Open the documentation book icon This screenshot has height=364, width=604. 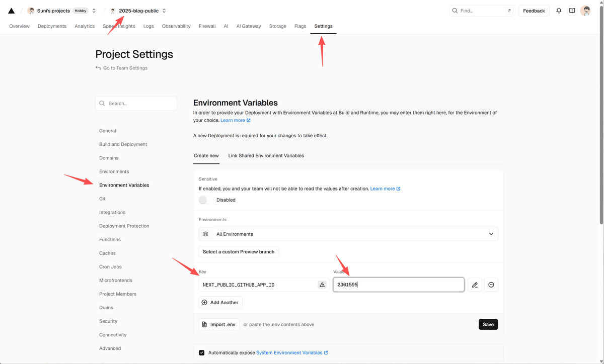click(x=572, y=11)
